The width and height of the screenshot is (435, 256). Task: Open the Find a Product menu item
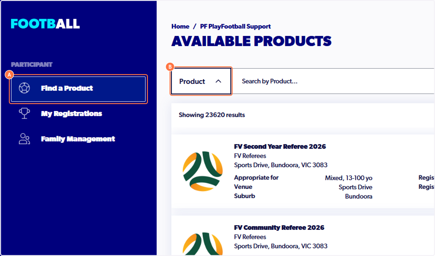click(78, 89)
